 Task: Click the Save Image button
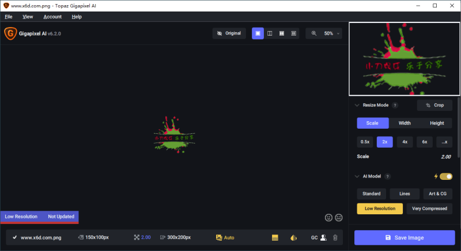(x=407, y=238)
